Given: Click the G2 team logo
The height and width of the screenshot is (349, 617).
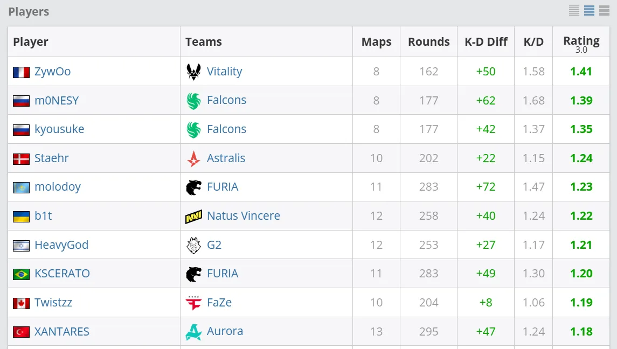Looking at the screenshot, I should 193,245.
